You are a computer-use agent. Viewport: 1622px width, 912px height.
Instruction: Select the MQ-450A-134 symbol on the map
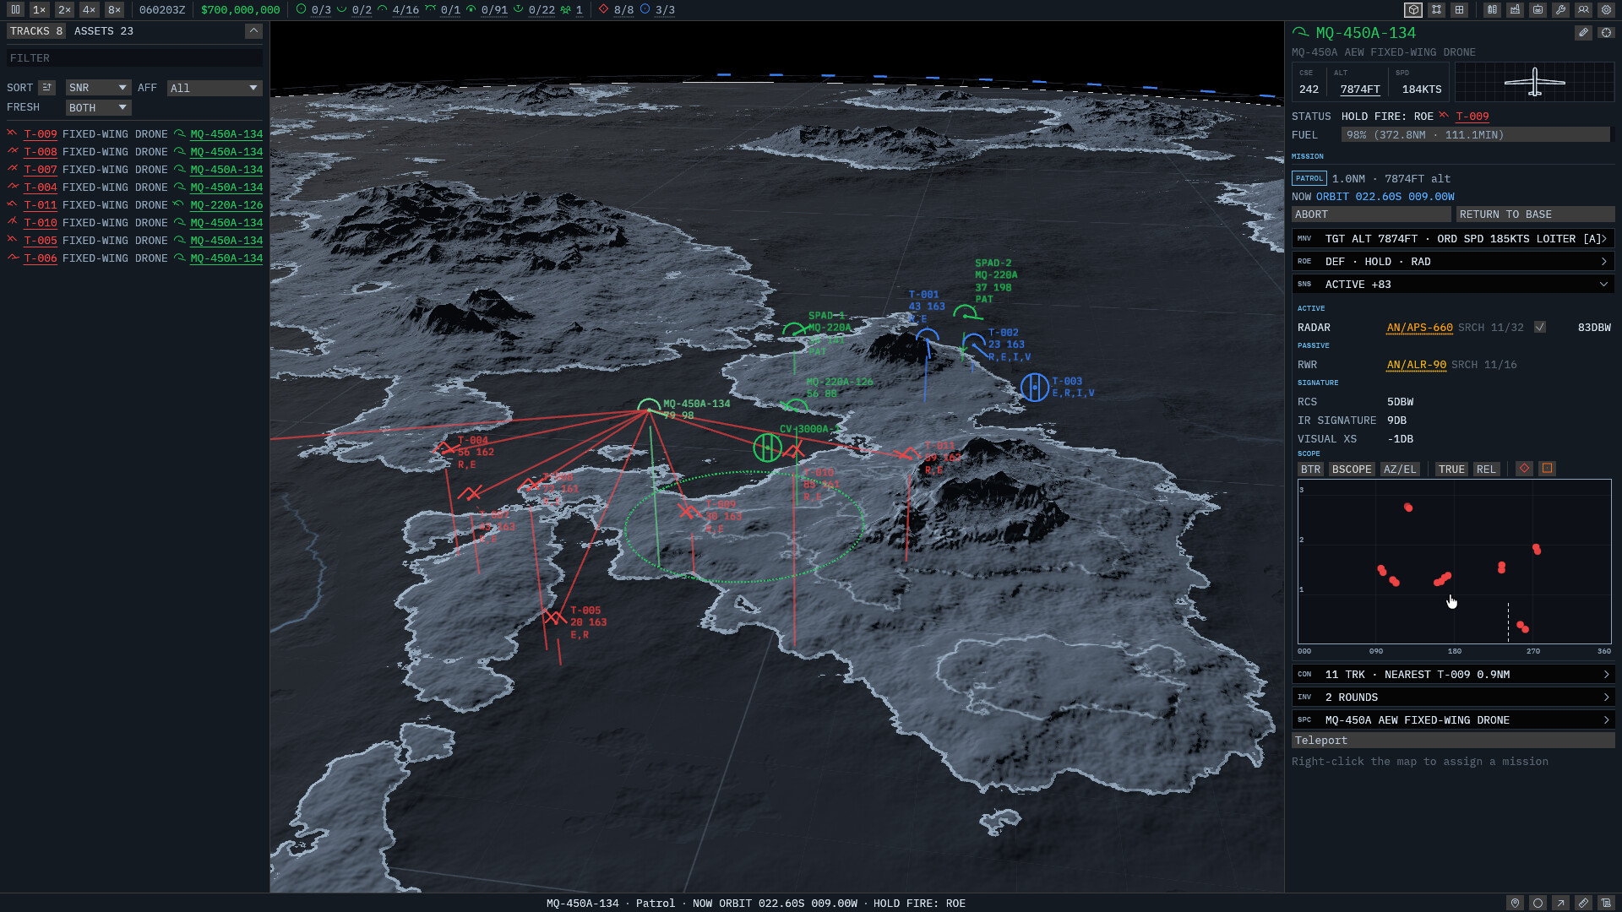(x=649, y=406)
